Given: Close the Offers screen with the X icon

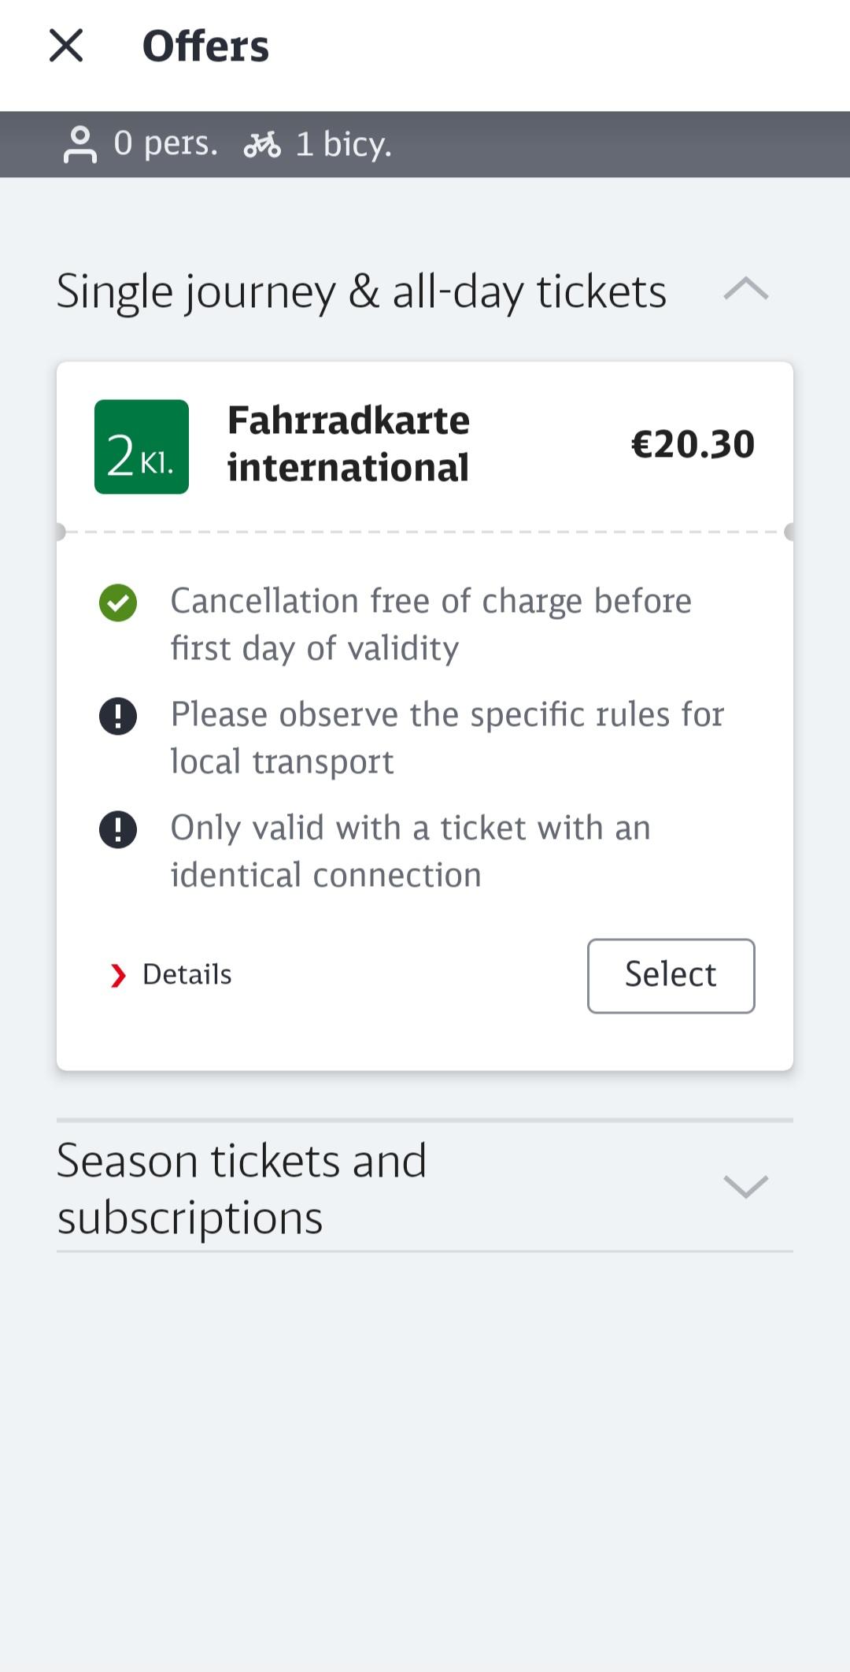Looking at the screenshot, I should coord(66,46).
